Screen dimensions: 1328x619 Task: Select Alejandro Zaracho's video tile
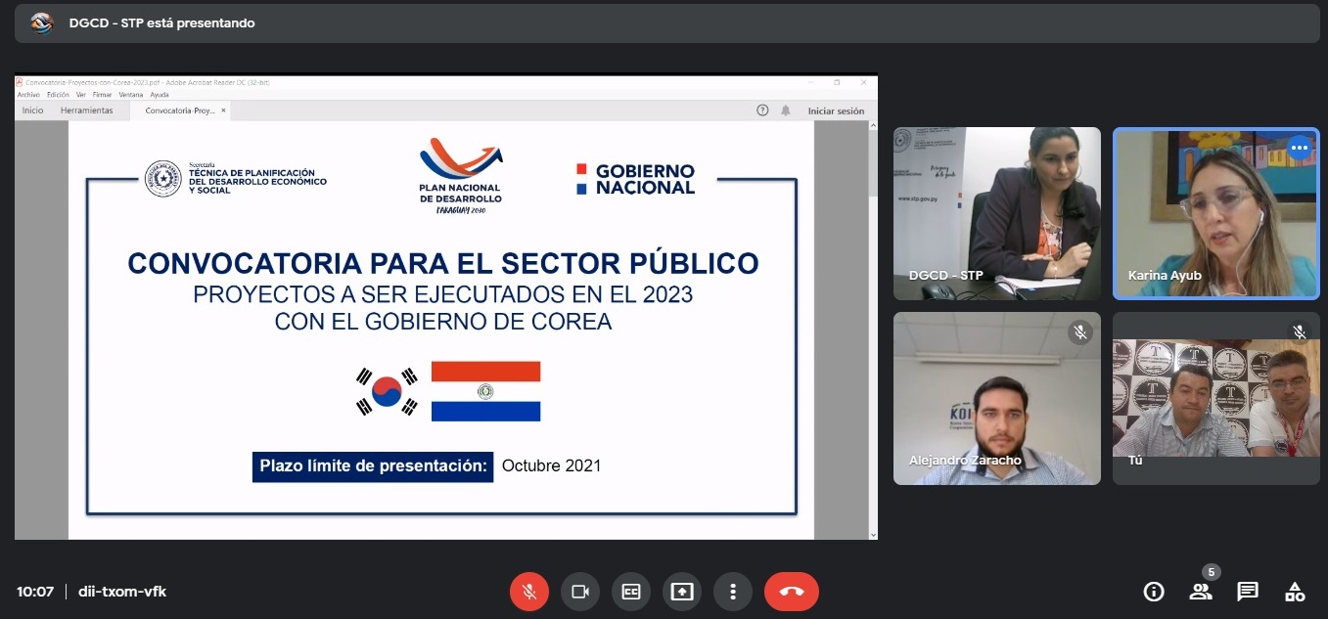pyautogui.click(x=997, y=398)
